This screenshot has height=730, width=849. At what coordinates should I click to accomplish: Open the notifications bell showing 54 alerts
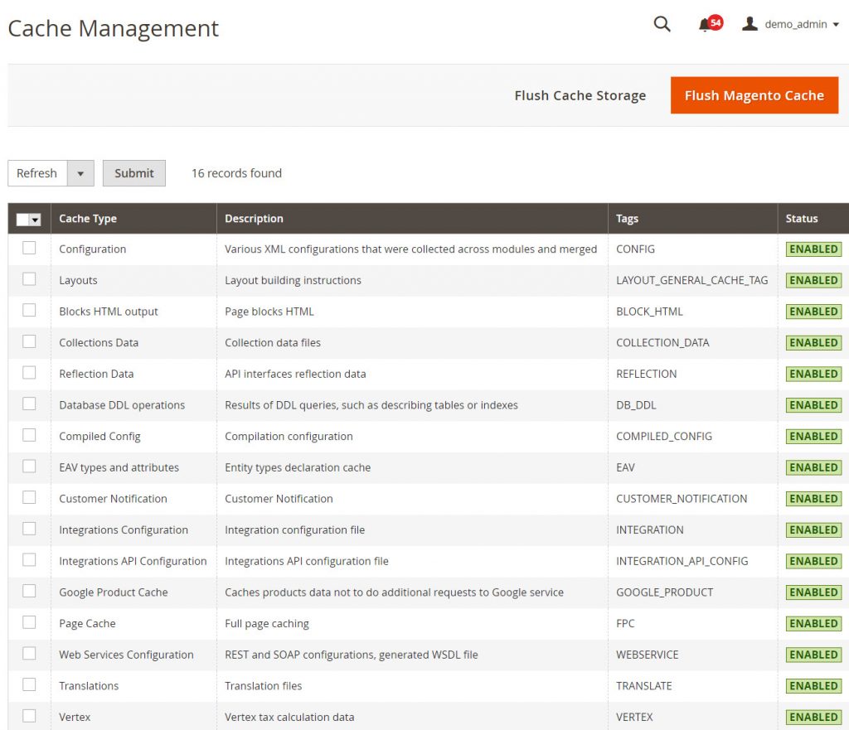(705, 24)
